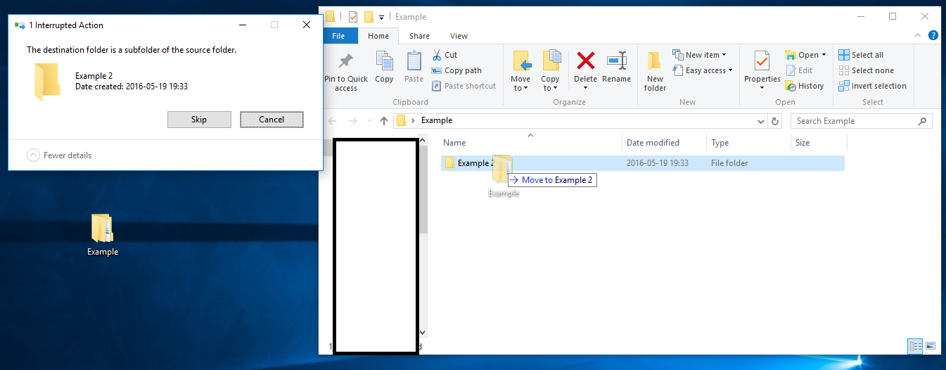Collapse the ribbon with the chevron
The width and height of the screenshot is (946, 370).
pyautogui.click(x=919, y=36)
